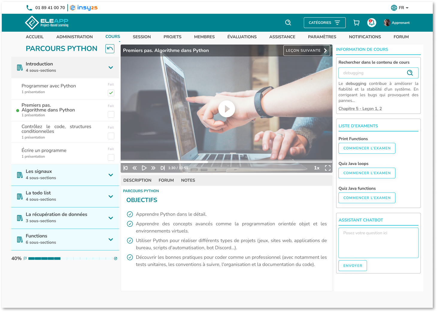Mark Premiers pas lesson as done
437x312 pixels.
111,114
